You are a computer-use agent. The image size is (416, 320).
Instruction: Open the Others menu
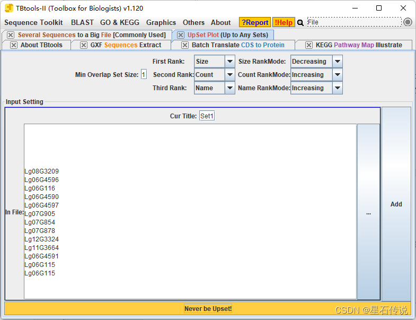click(x=193, y=23)
